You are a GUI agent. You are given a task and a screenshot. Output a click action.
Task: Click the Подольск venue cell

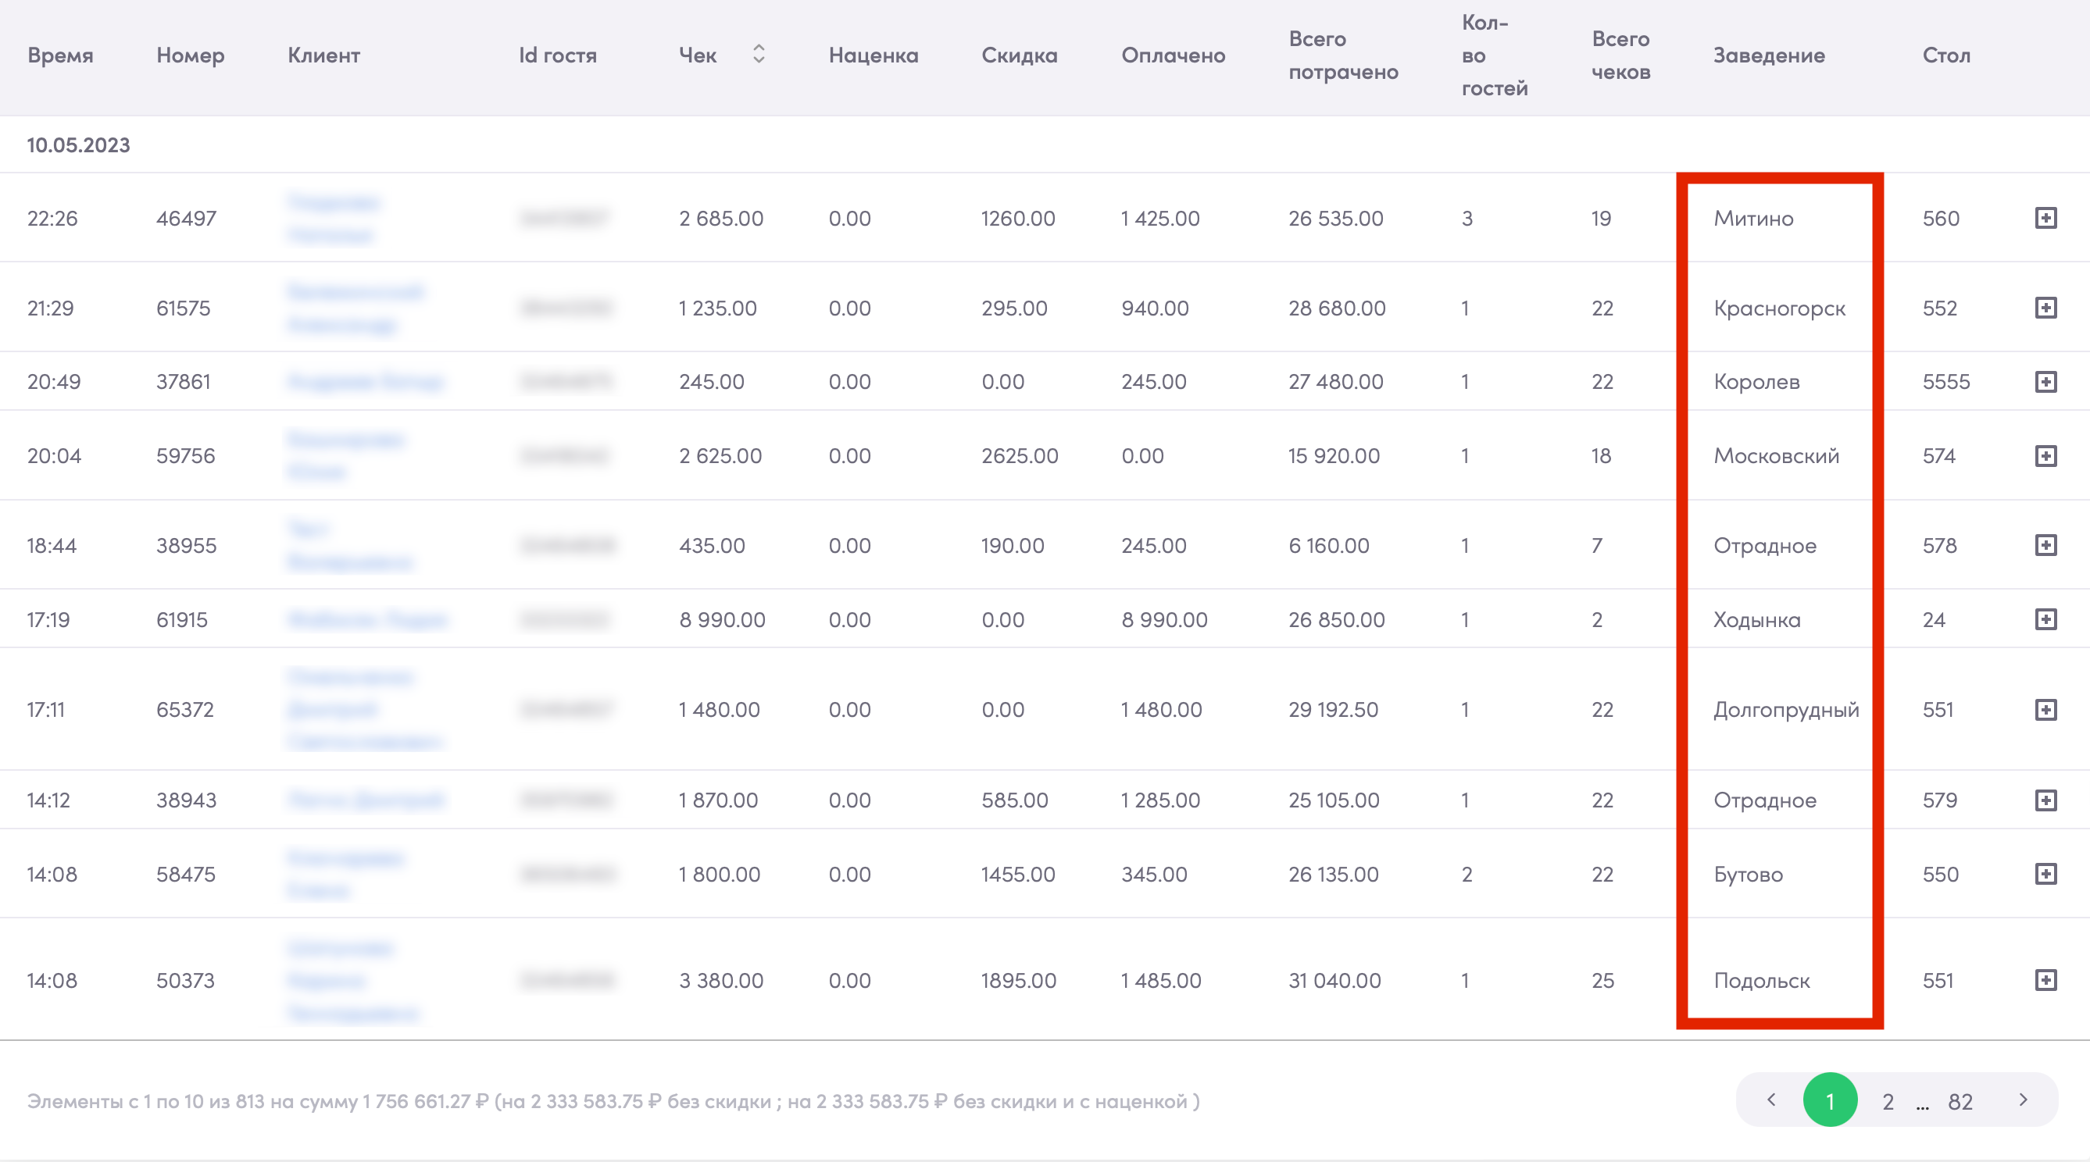pos(1761,980)
